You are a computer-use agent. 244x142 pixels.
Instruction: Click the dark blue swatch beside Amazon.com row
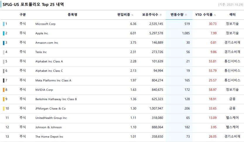click(x=4, y=43)
